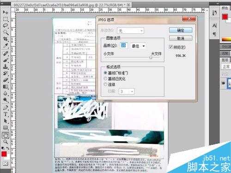
Task: Toggle the 预览(P) preview checkbox
Action: [x=171, y=47]
